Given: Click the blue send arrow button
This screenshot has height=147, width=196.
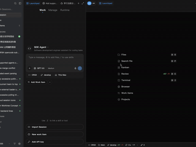Looking at the screenshot, I should click(x=80, y=68).
